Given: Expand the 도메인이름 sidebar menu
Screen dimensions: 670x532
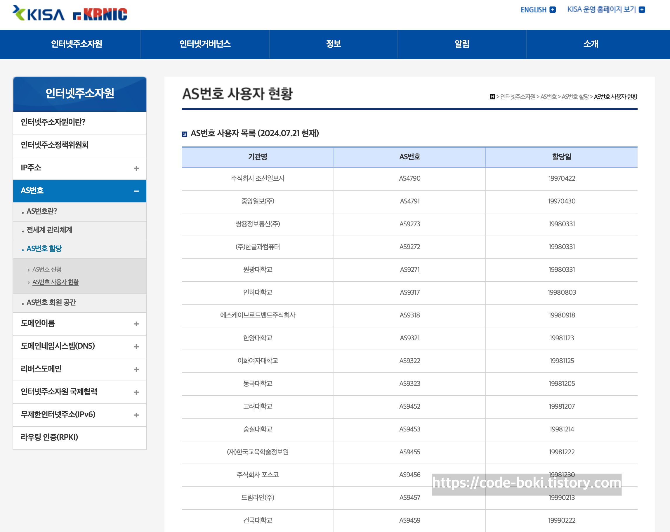Looking at the screenshot, I should click(x=136, y=324).
